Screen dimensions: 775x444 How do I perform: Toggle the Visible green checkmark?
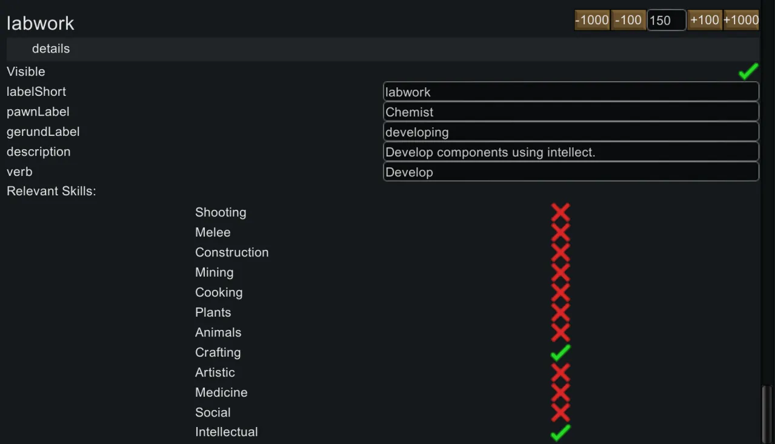(x=748, y=72)
